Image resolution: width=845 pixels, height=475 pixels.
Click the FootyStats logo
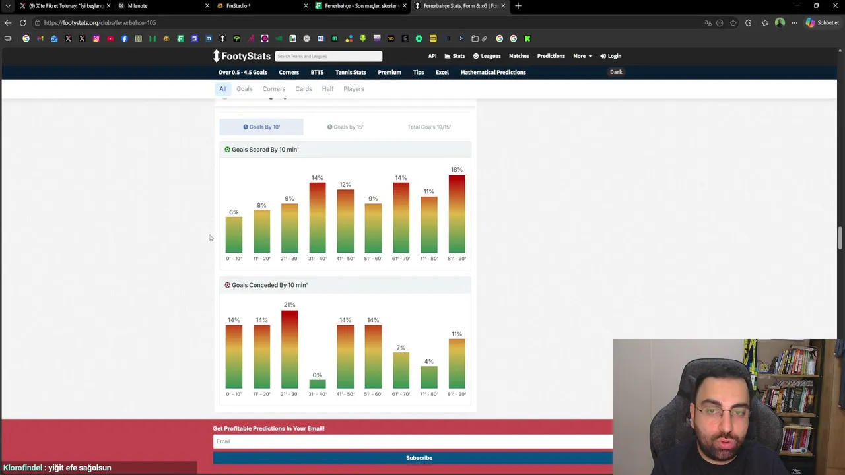click(x=242, y=56)
